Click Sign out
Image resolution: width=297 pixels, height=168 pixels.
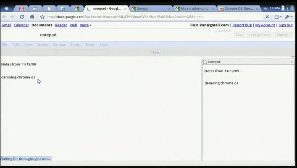click(286, 25)
